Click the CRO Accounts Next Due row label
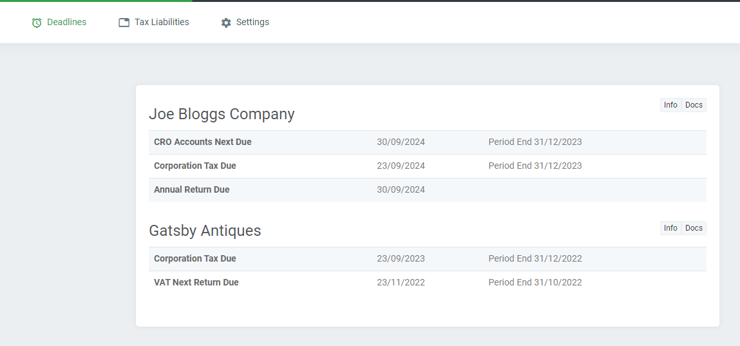This screenshot has width=740, height=346. pos(203,142)
